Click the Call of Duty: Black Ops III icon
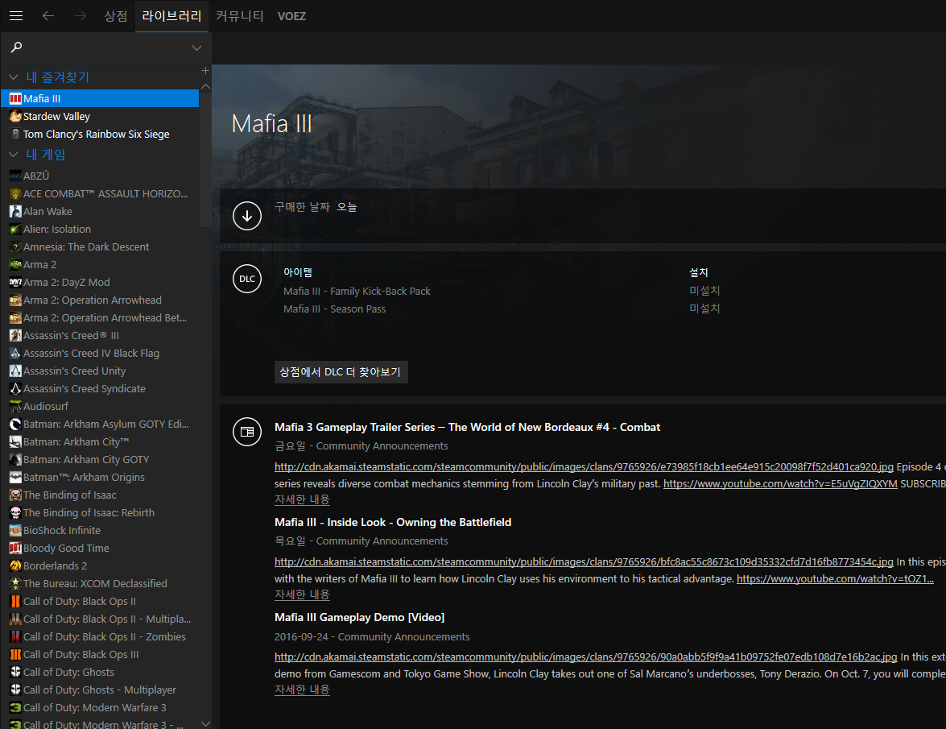The width and height of the screenshot is (946, 729). [x=15, y=655]
